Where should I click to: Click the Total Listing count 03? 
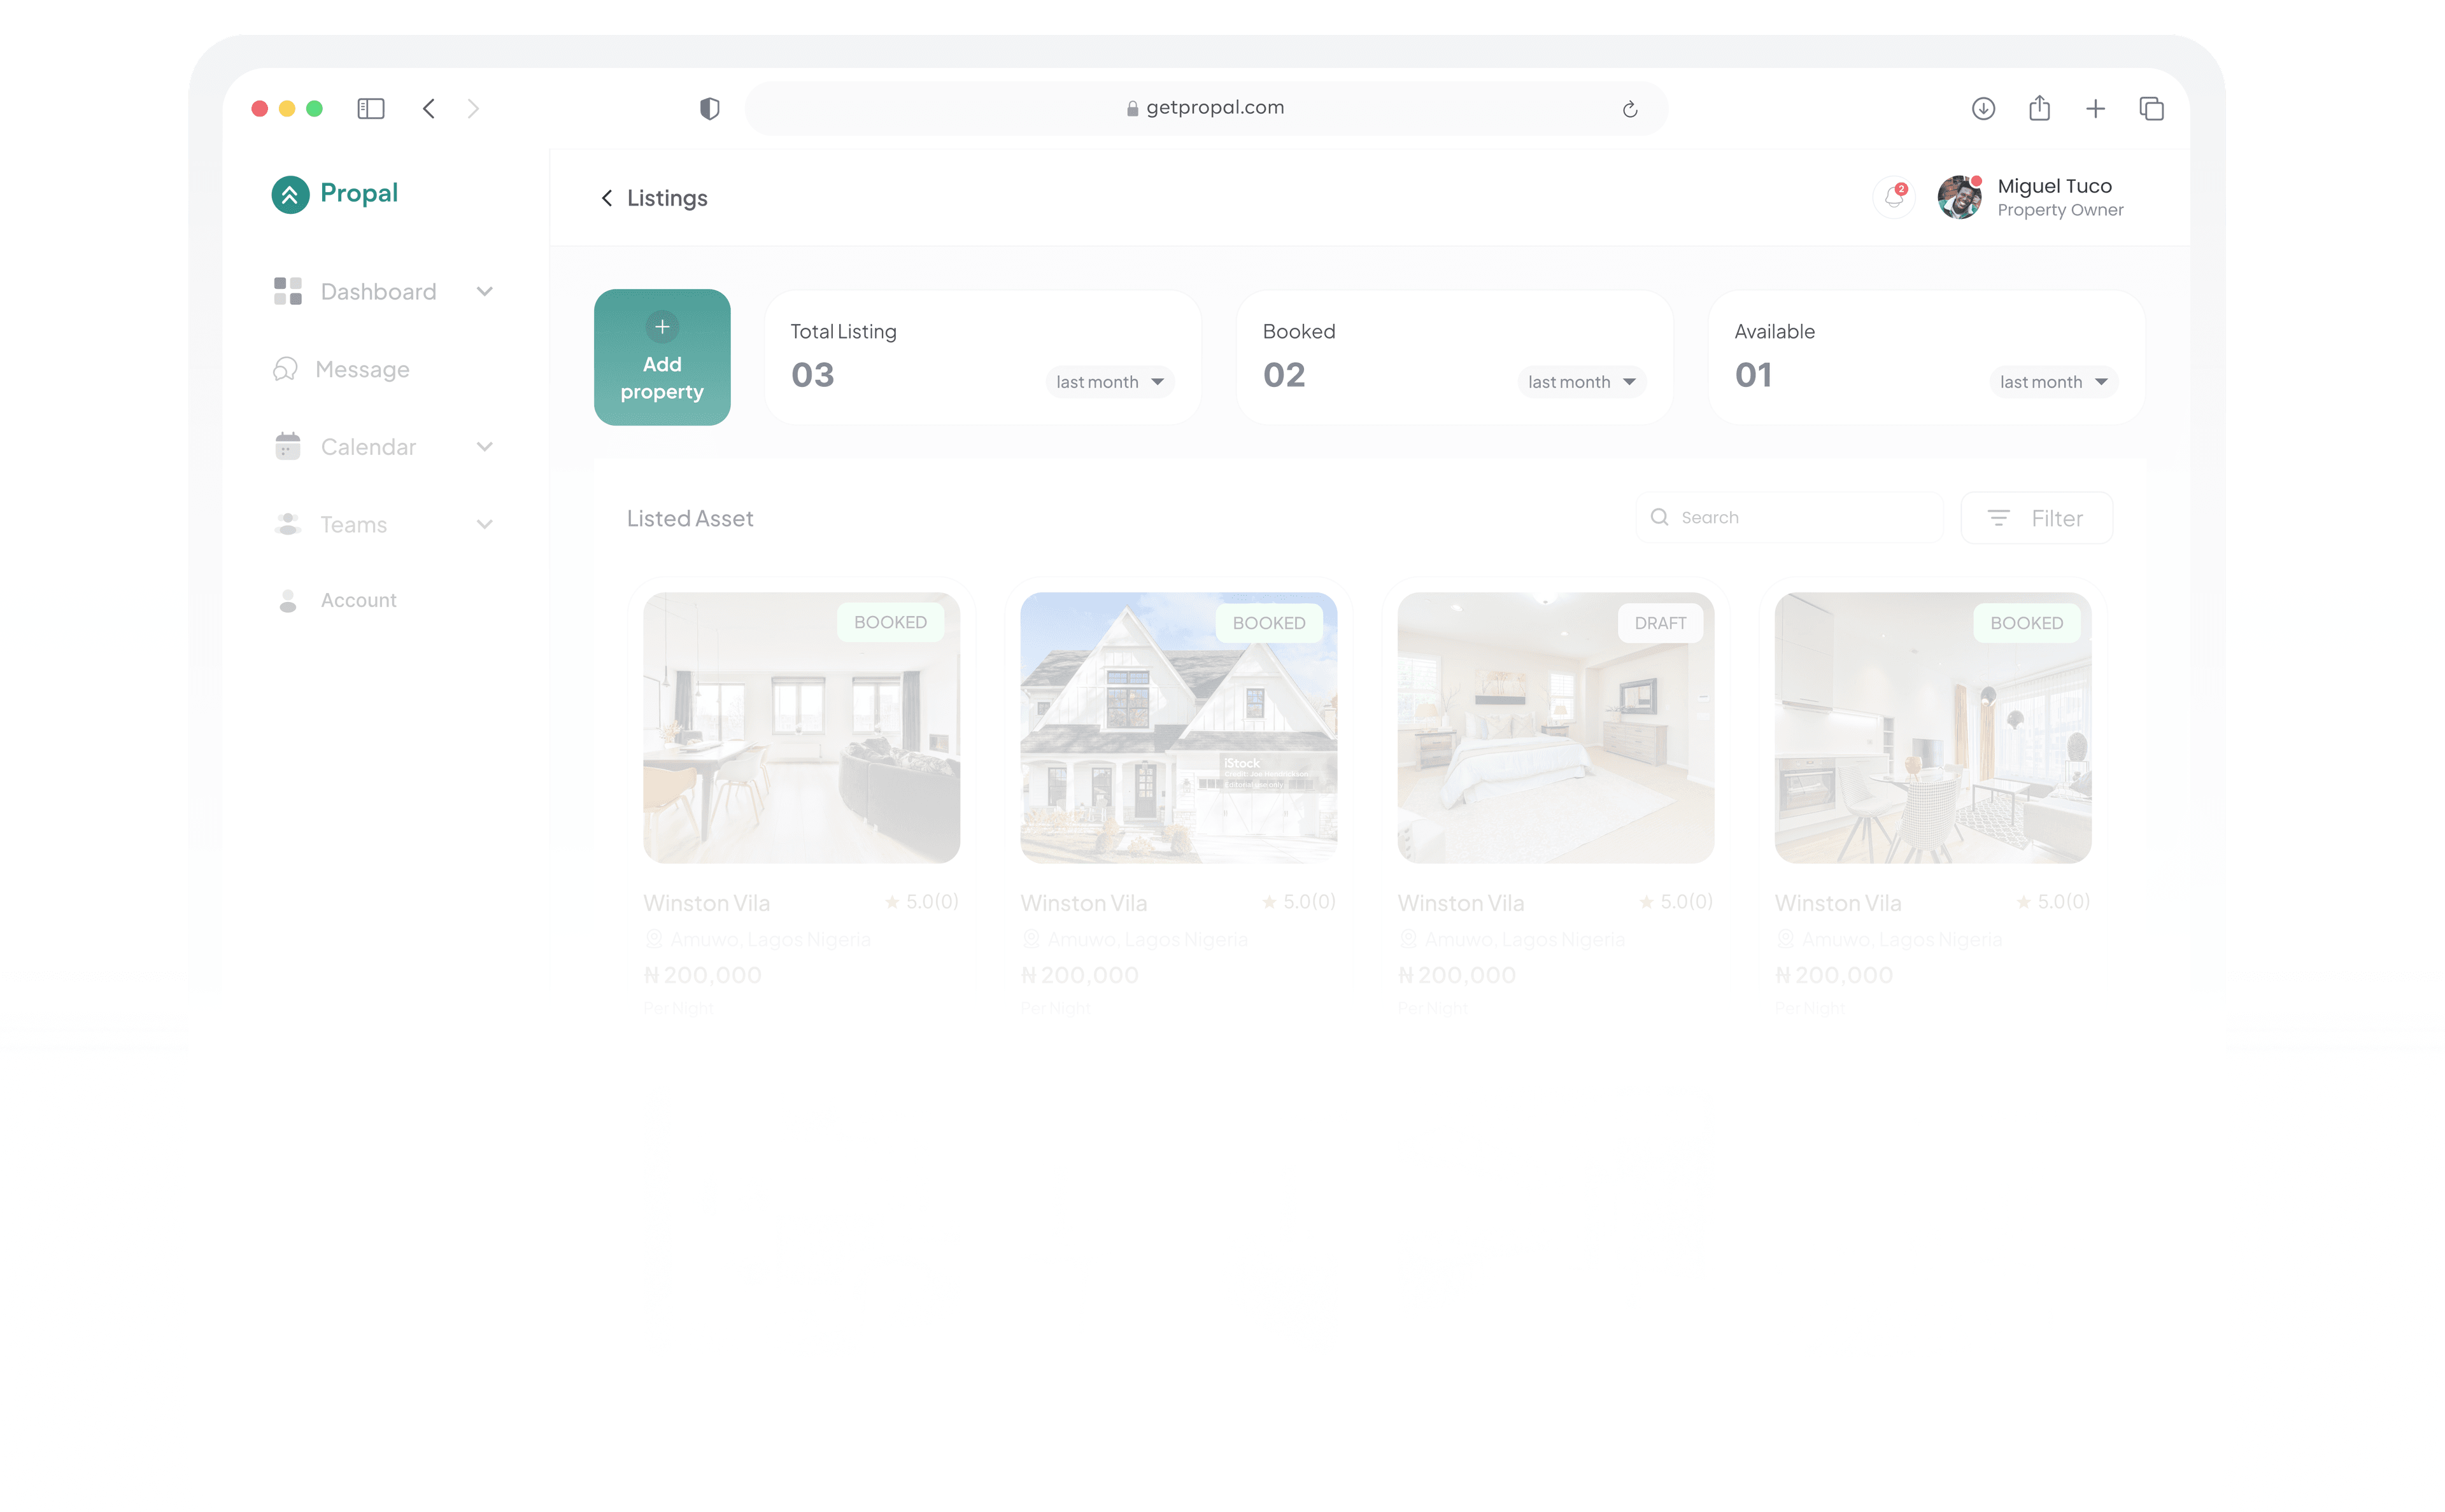click(812, 375)
